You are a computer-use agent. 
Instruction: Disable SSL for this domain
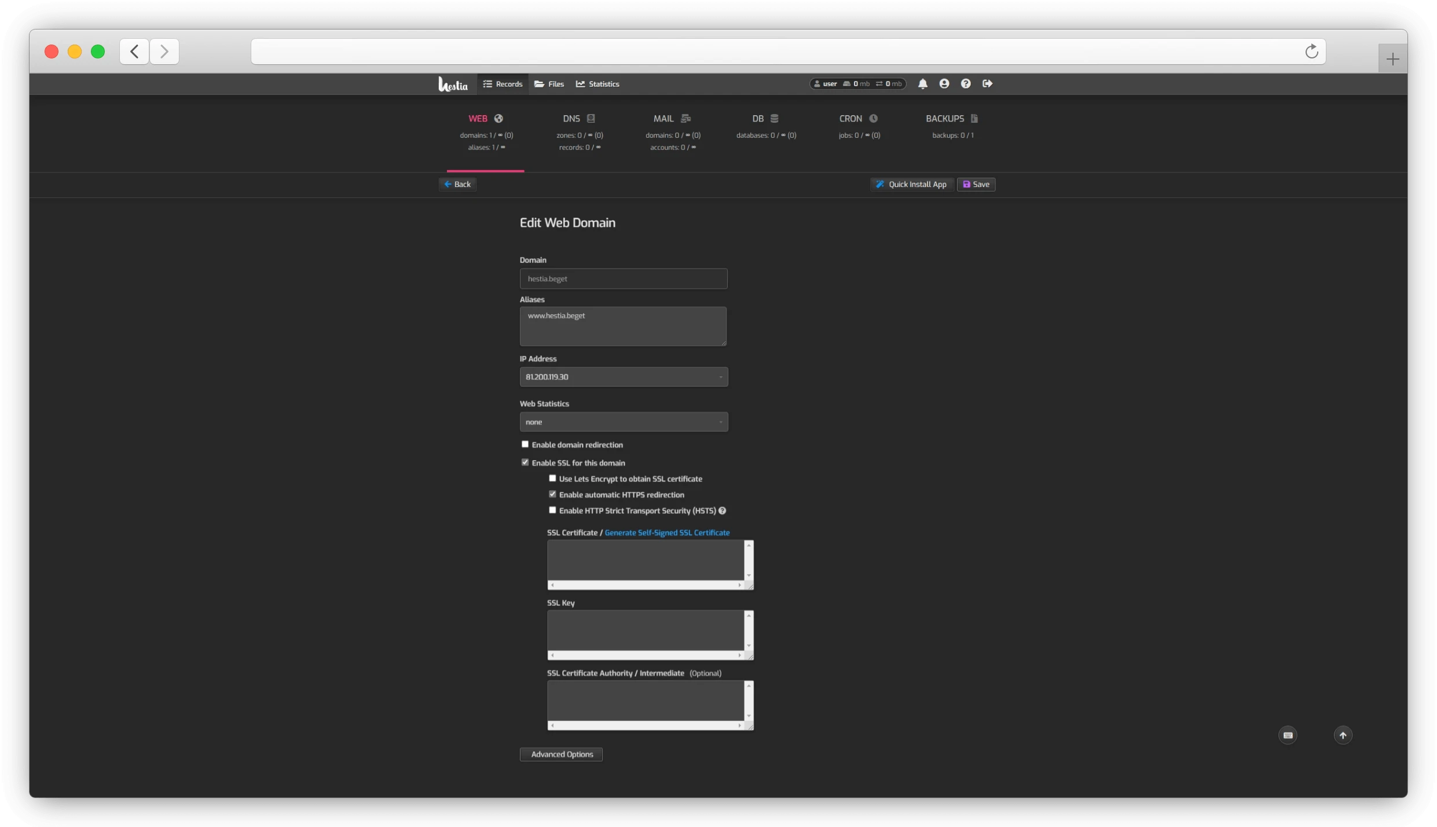(x=525, y=462)
